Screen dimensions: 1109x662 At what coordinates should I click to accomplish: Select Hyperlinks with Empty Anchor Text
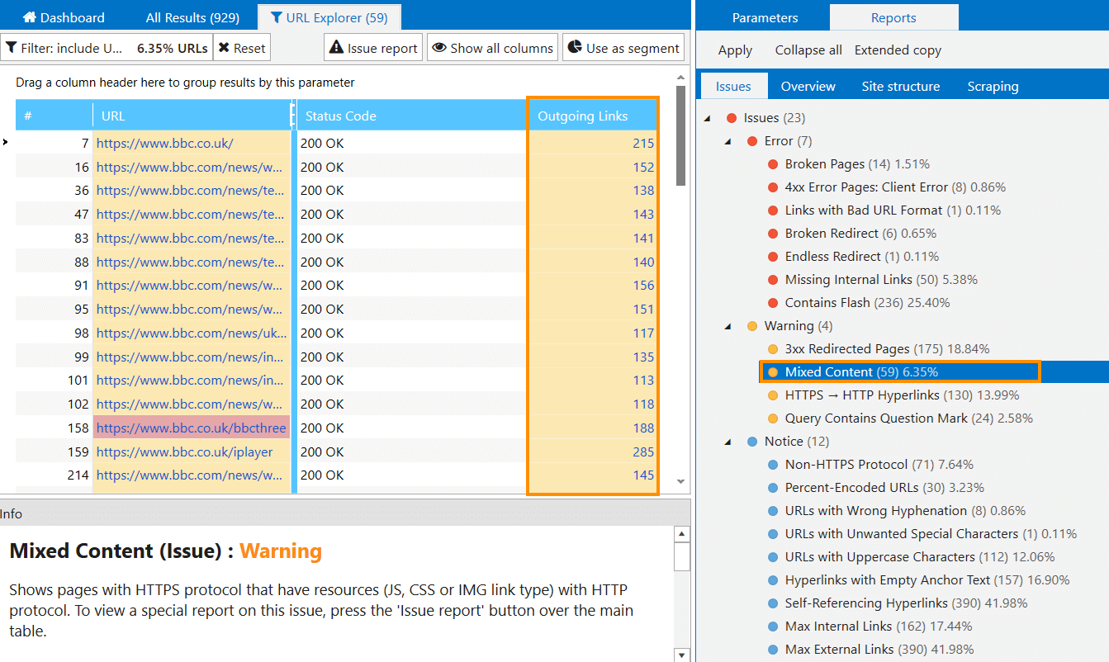(x=927, y=580)
